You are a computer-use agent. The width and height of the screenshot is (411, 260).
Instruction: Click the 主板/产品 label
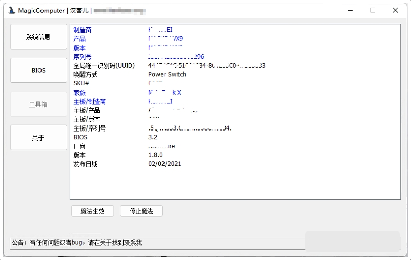[x=87, y=110]
